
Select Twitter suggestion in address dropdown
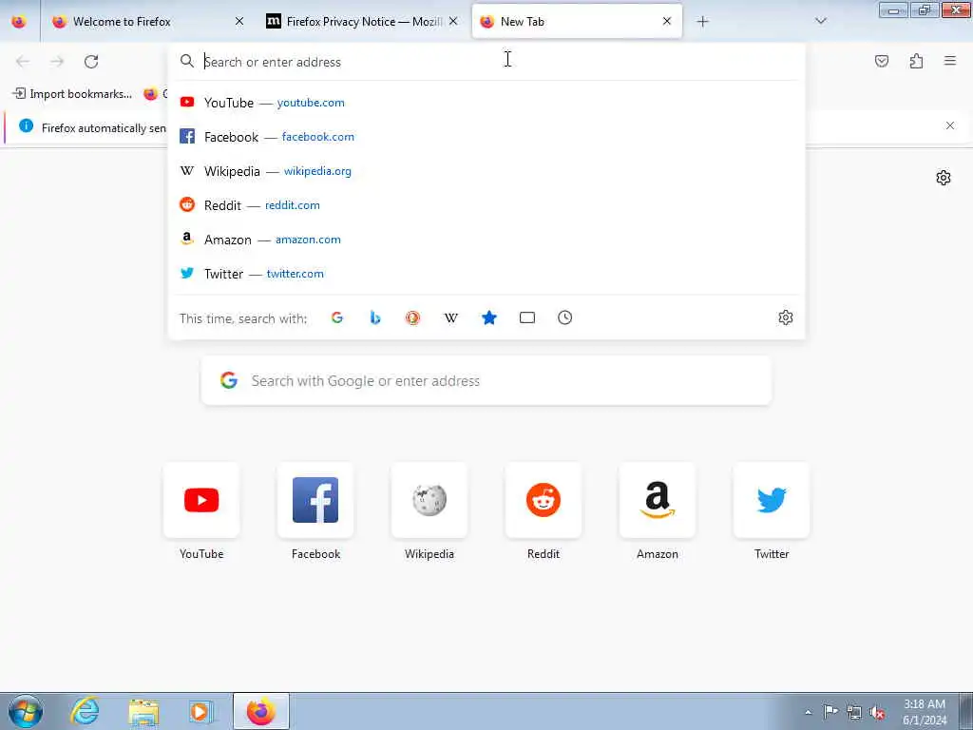tap(486, 273)
